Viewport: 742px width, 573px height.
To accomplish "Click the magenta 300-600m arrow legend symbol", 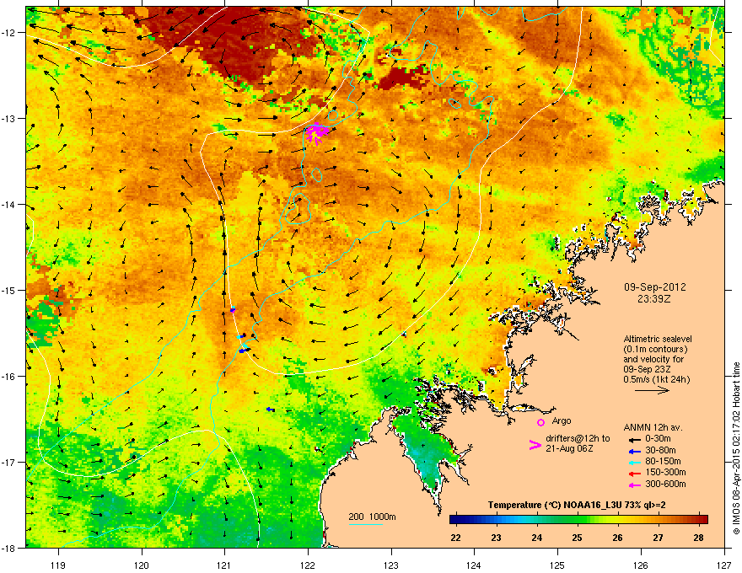I will point(634,485).
